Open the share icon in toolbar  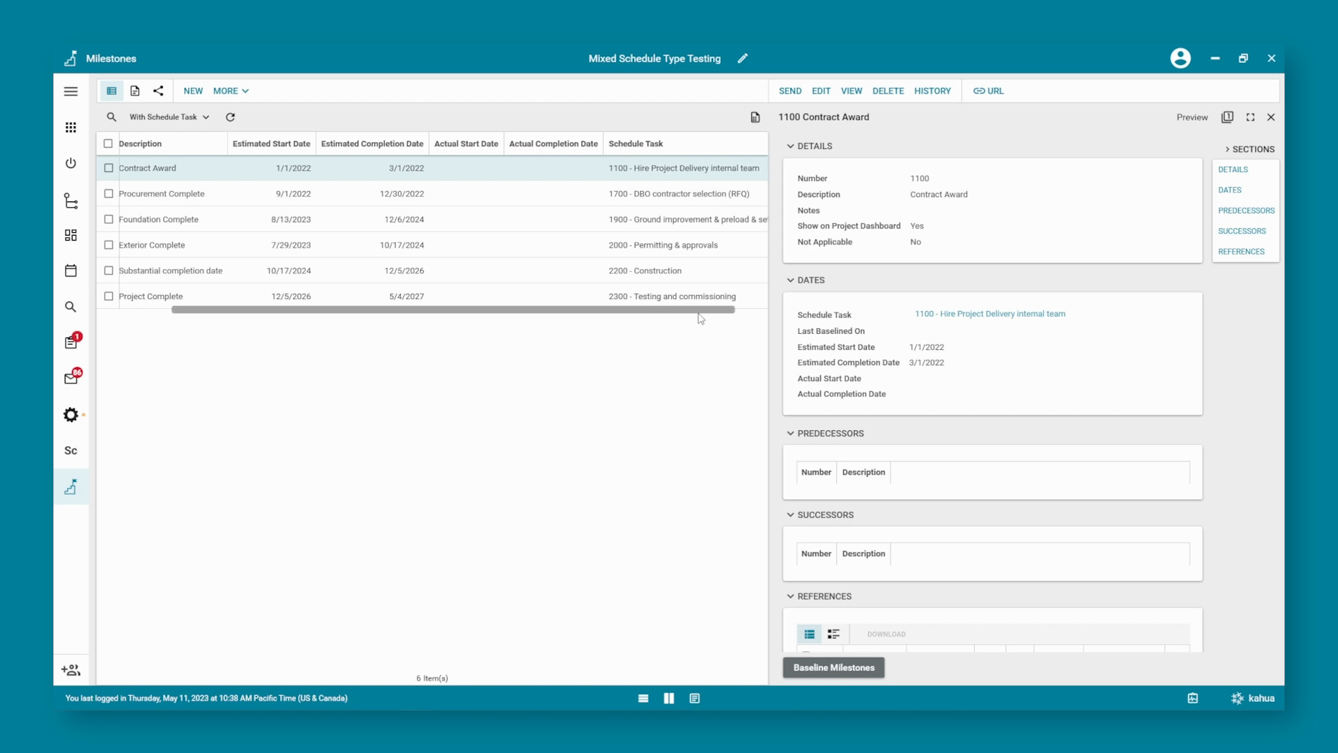(x=158, y=91)
